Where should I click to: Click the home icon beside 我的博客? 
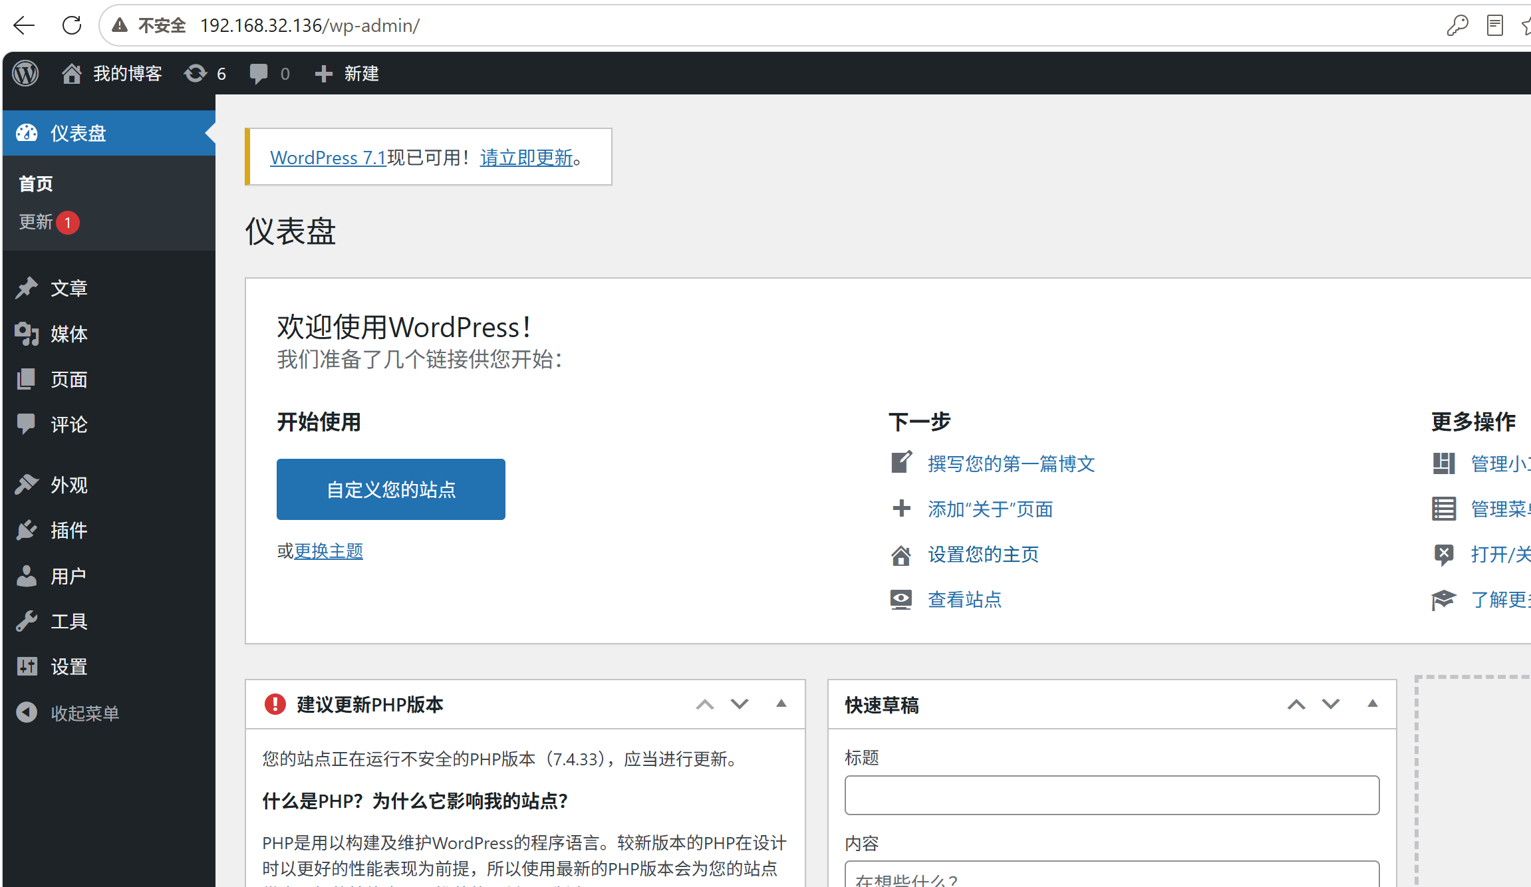click(x=72, y=73)
